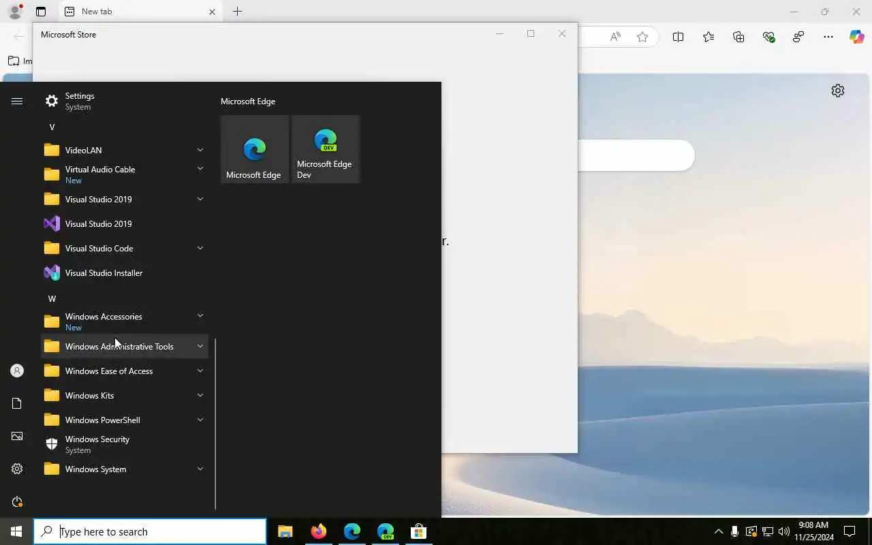Expand Windows Accessories folder chevron
Screen dimensions: 872x545
tap(200, 316)
